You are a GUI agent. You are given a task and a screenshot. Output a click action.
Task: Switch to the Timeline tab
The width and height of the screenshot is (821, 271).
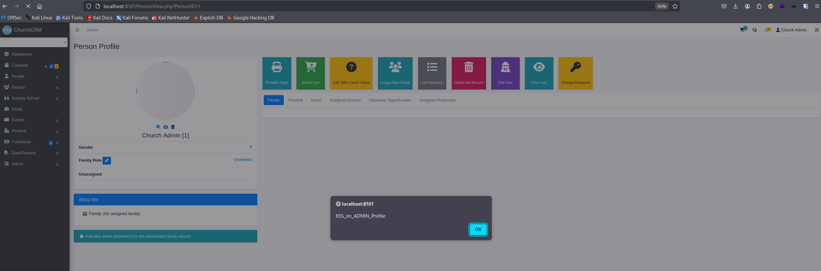click(x=295, y=100)
